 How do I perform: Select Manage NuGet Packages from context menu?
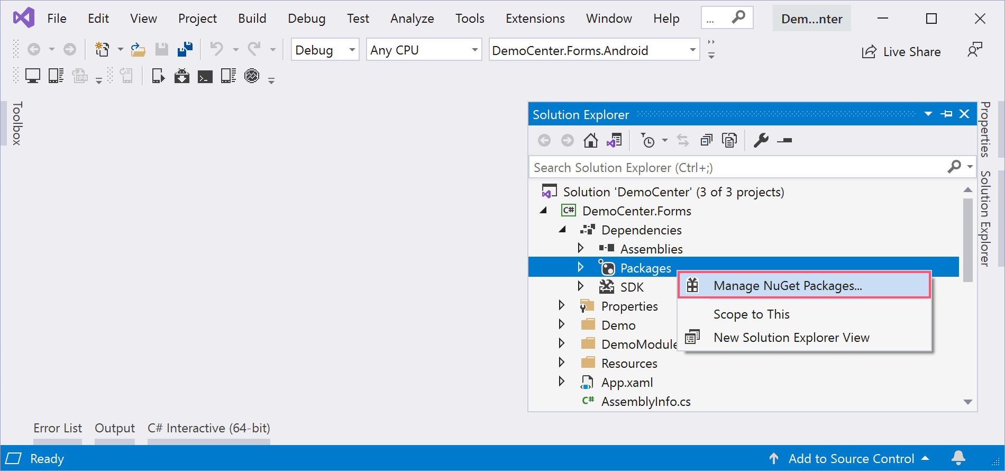pos(787,286)
